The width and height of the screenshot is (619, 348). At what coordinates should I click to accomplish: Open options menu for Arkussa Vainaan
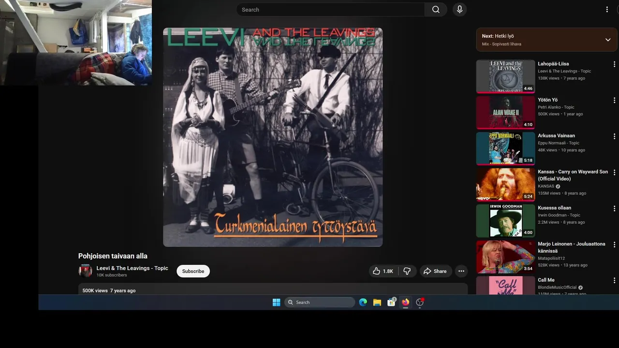pyautogui.click(x=615, y=136)
